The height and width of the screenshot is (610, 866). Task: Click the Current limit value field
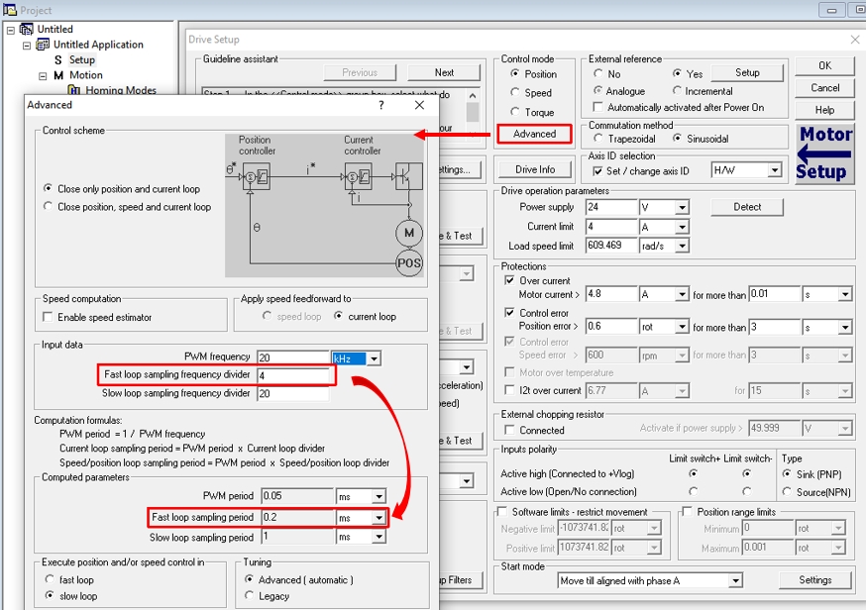(611, 227)
